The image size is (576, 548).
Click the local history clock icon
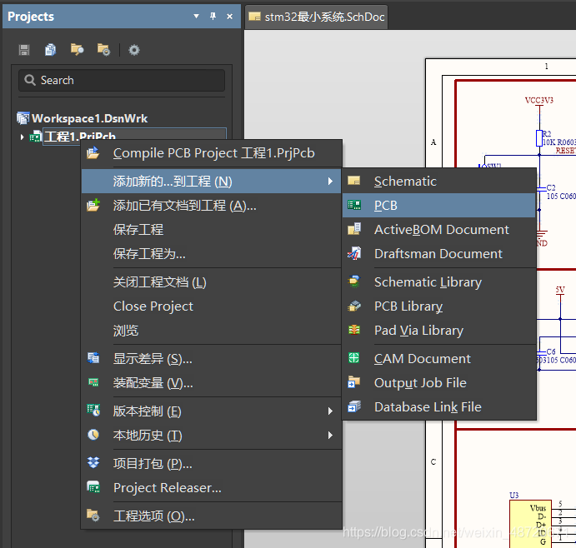pyautogui.click(x=93, y=435)
